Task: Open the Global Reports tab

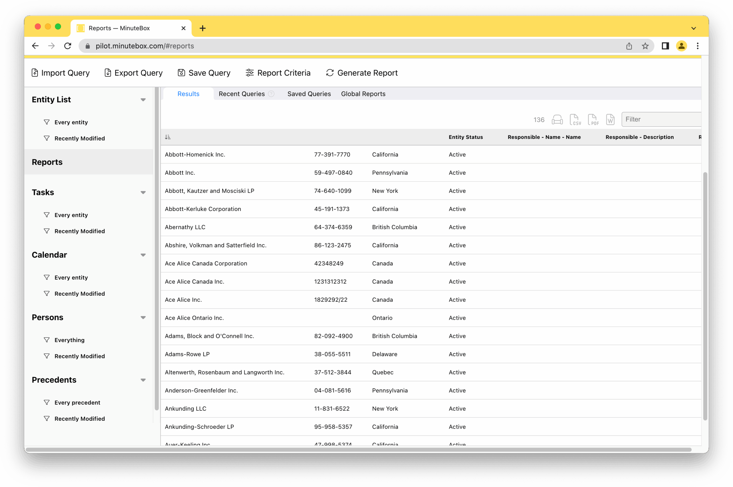Action: (363, 94)
